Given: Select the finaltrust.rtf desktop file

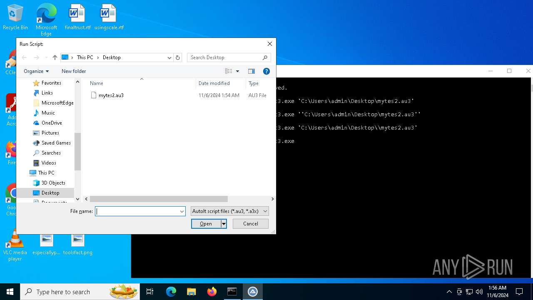Looking at the screenshot, I should point(77,17).
